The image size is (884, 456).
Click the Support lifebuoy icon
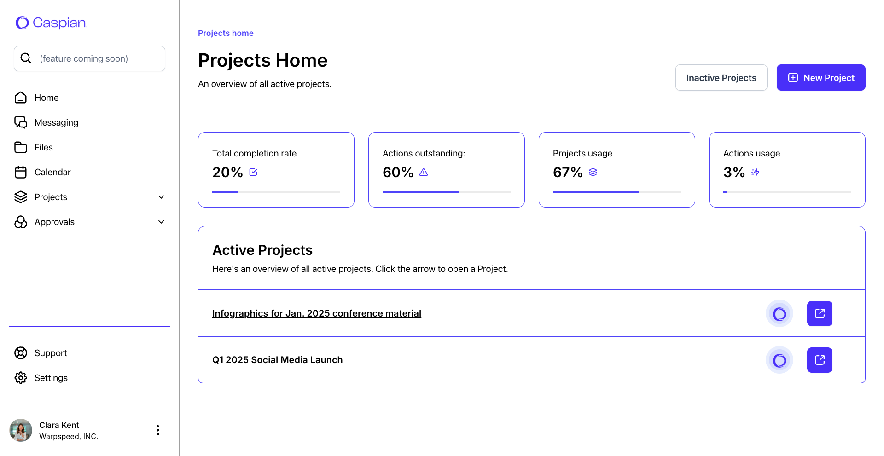point(21,353)
